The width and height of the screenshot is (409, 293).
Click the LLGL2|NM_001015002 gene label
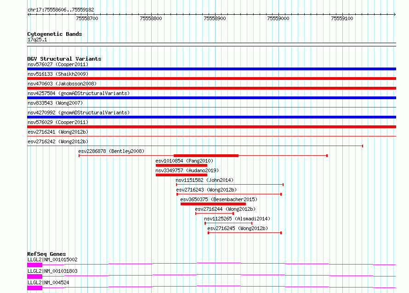point(52,259)
